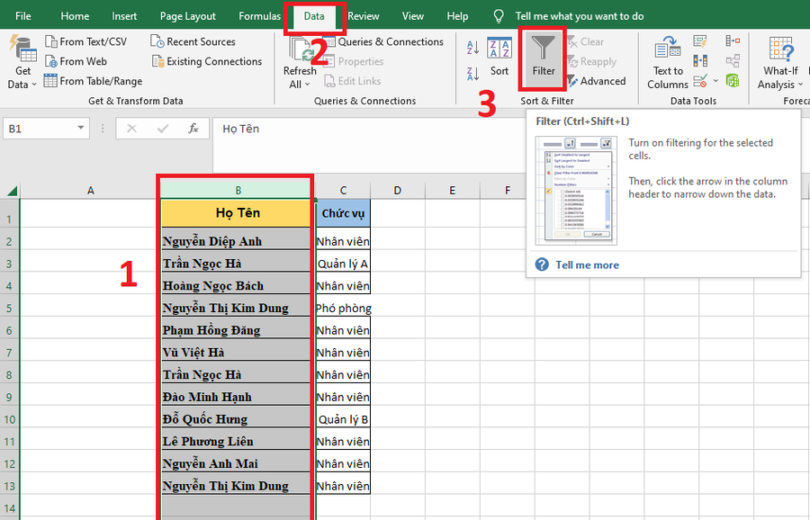The height and width of the screenshot is (520, 810).
Task: Select column D header
Action: click(397, 191)
